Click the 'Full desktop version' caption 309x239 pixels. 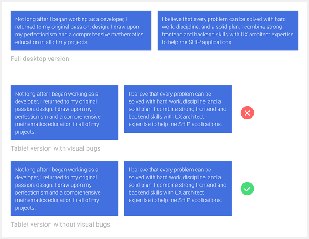coord(40,59)
